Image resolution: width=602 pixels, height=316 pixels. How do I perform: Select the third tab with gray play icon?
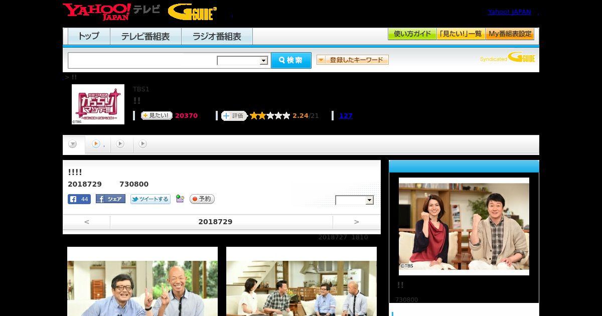[x=120, y=144]
